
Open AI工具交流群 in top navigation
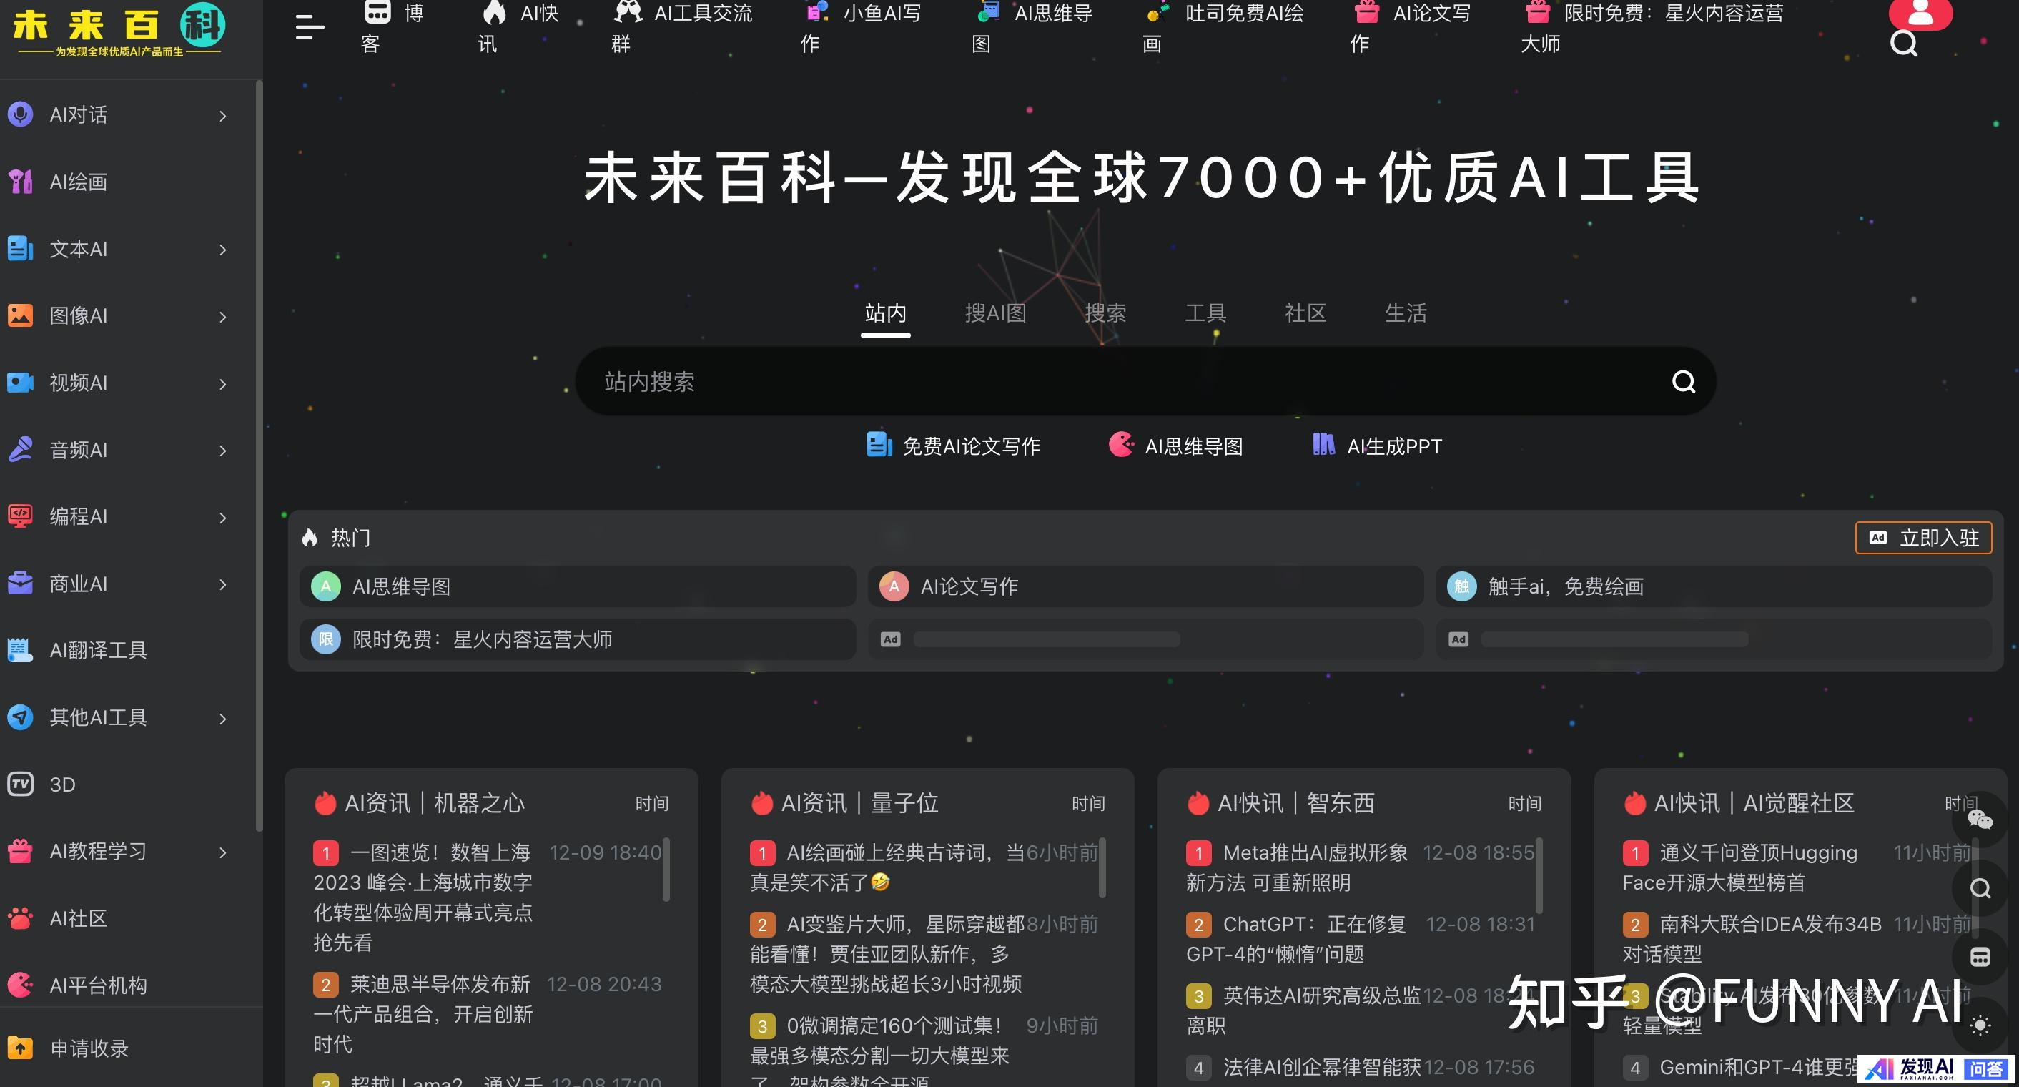click(x=681, y=27)
